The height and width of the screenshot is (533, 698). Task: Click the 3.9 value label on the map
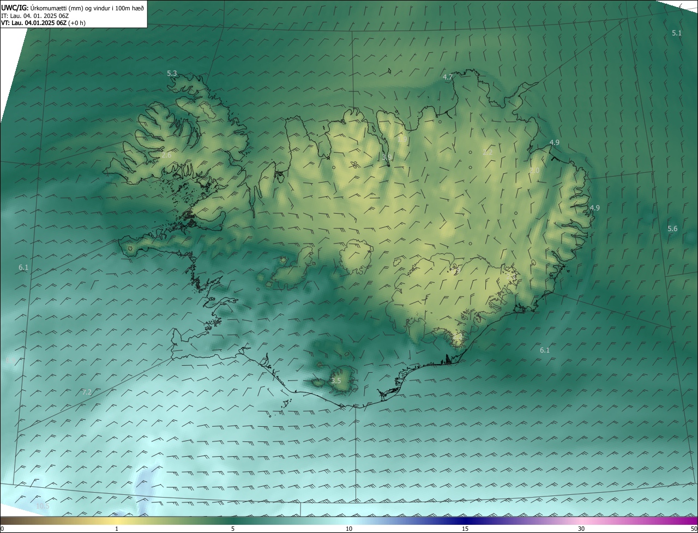[x=387, y=157]
